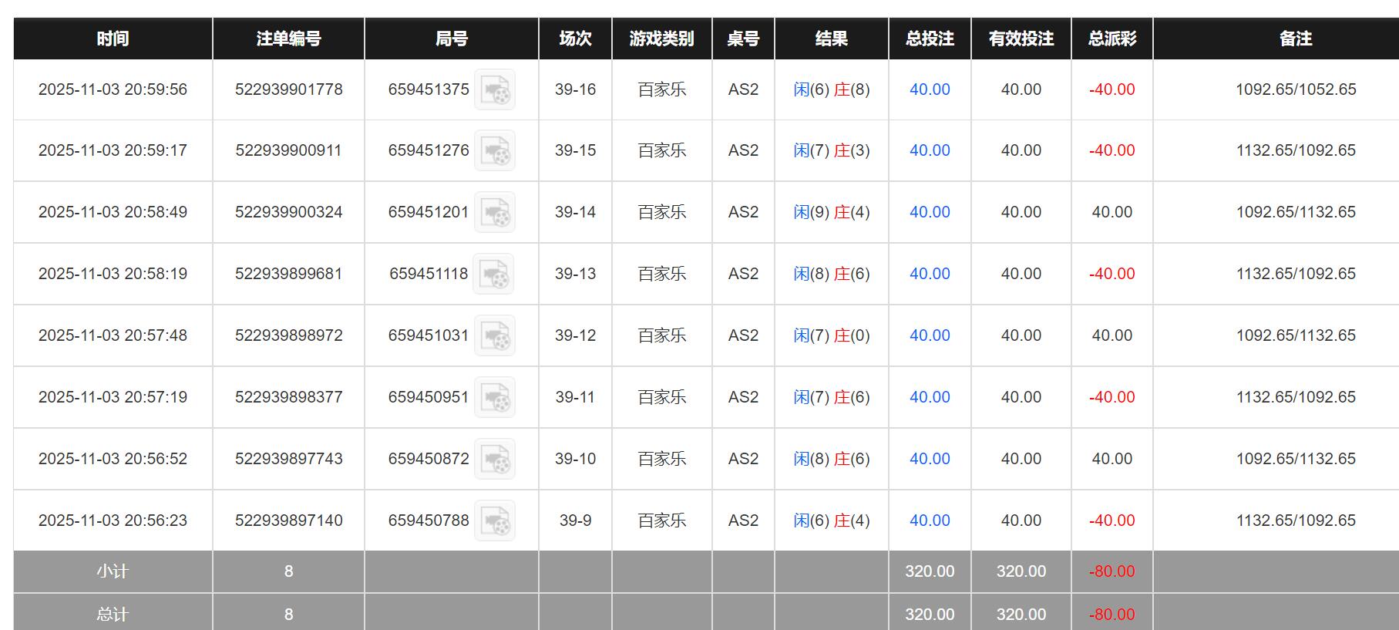The height and width of the screenshot is (630, 1399).
Task: Select the 游戏类别 header cell
Action: click(x=663, y=38)
